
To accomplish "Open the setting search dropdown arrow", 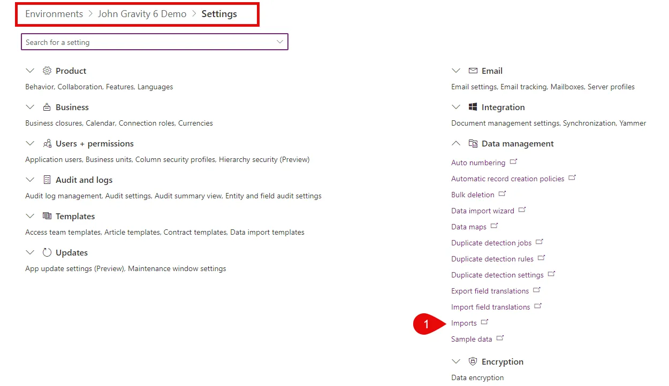I will (x=280, y=42).
